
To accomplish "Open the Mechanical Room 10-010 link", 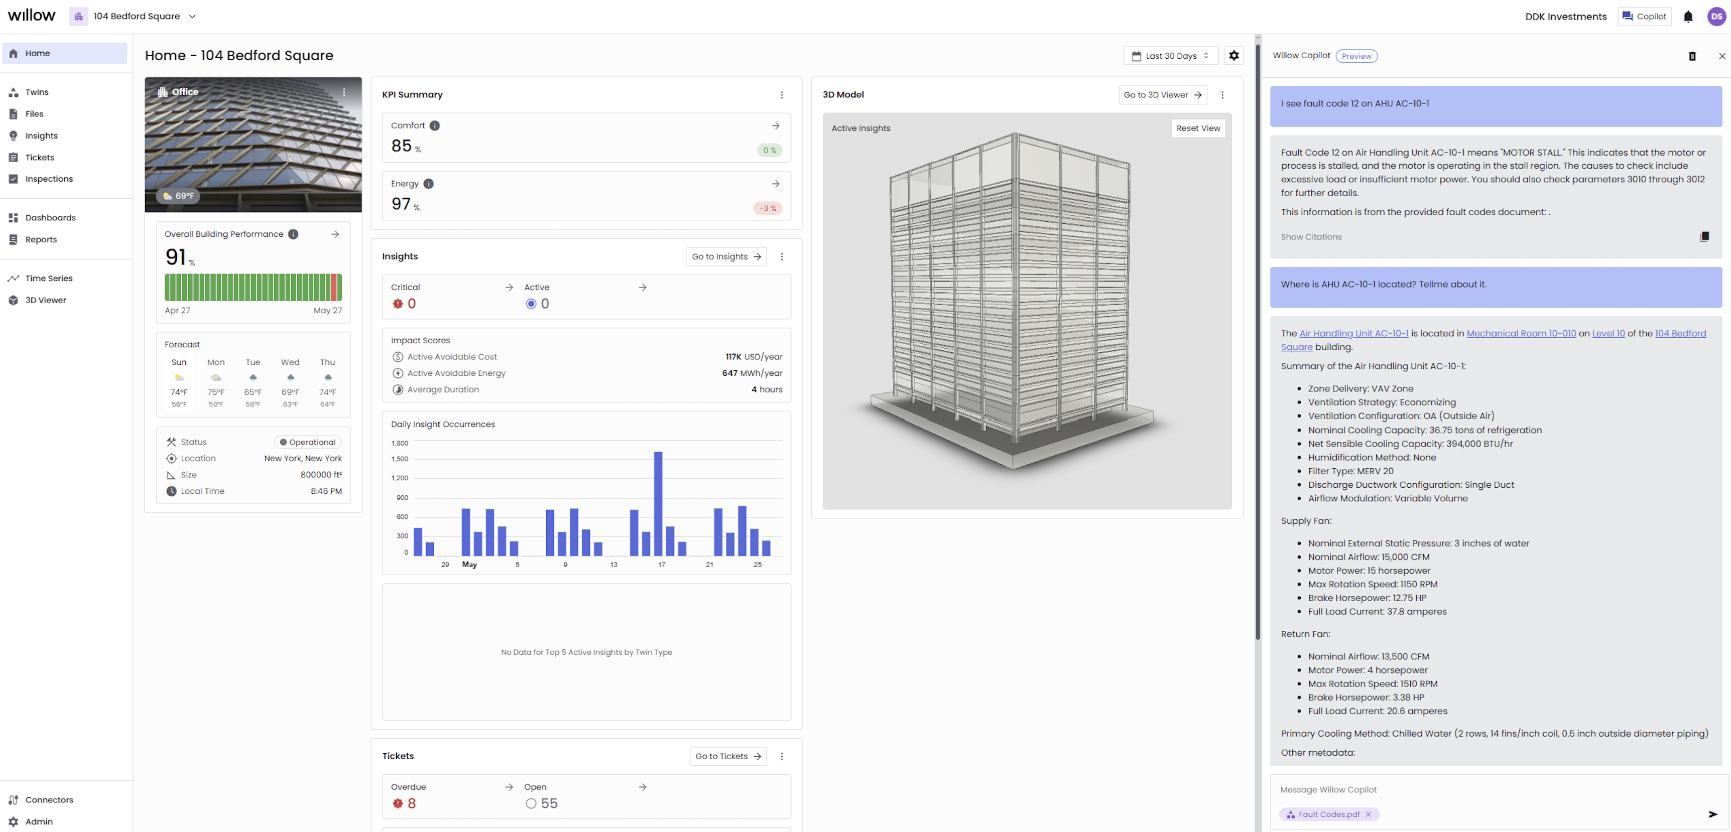I will click(1521, 333).
